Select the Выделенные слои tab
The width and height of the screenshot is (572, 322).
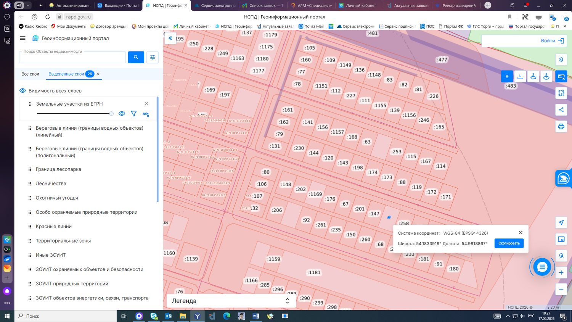71,74
